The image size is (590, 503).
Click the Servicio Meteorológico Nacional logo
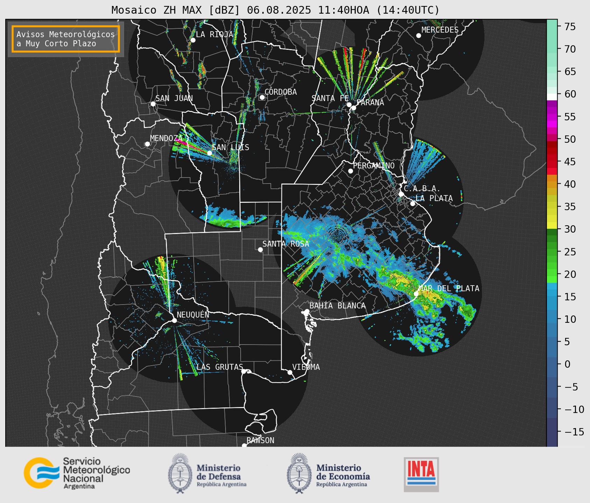[77, 473]
